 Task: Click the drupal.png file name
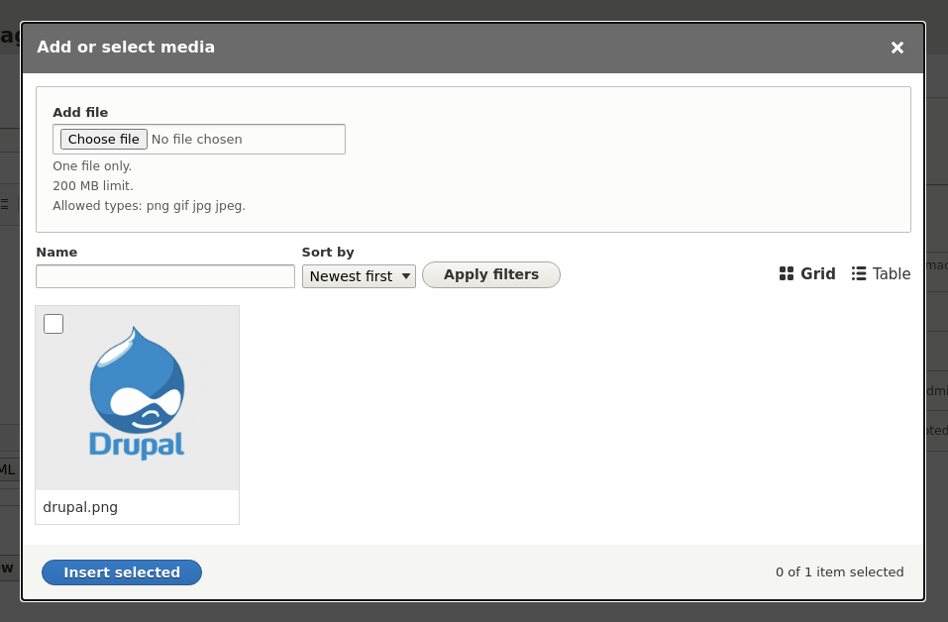80,507
